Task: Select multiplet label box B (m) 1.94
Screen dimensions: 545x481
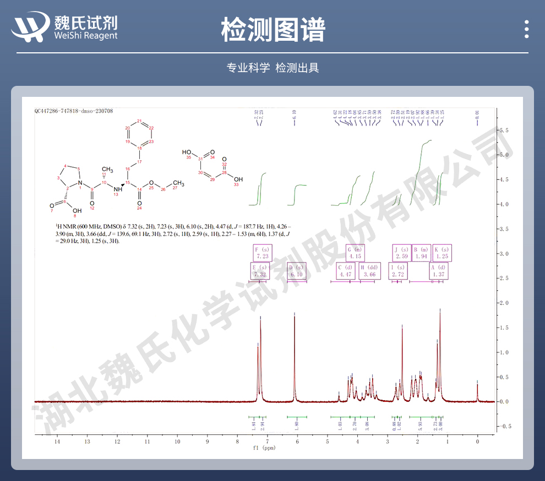Action: tap(421, 253)
